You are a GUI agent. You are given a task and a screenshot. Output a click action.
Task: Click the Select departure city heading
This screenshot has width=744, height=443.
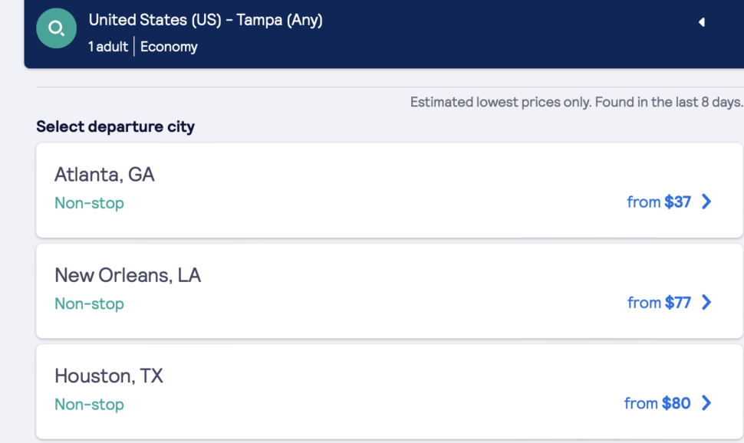pyautogui.click(x=115, y=126)
